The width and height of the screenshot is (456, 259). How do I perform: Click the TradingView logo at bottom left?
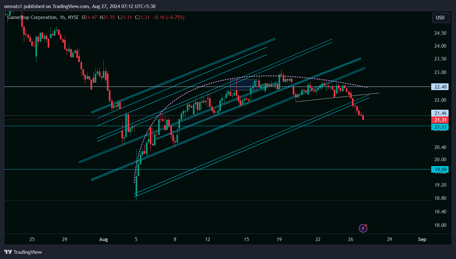click(x=23, y=252)
